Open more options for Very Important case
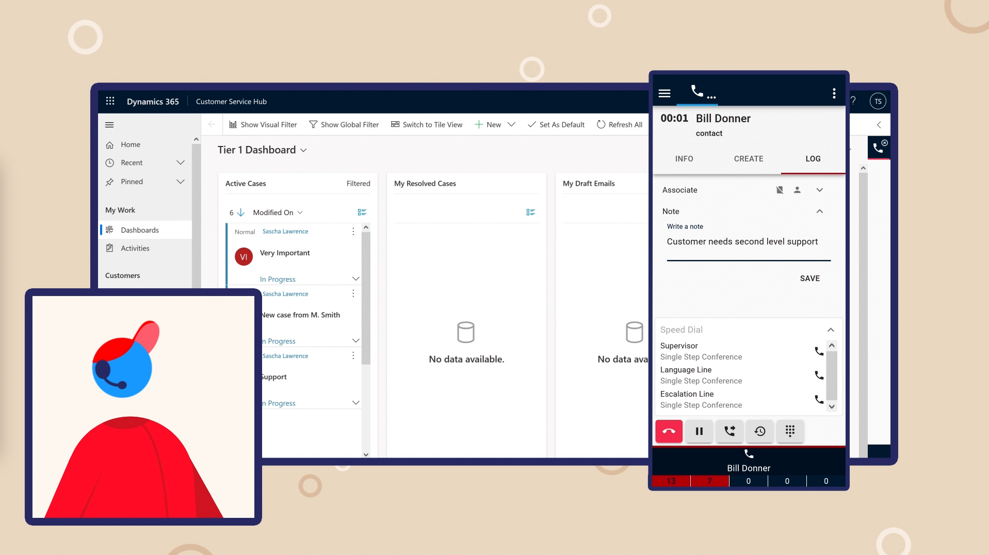 pyautogui.click(x=353, y=232)
